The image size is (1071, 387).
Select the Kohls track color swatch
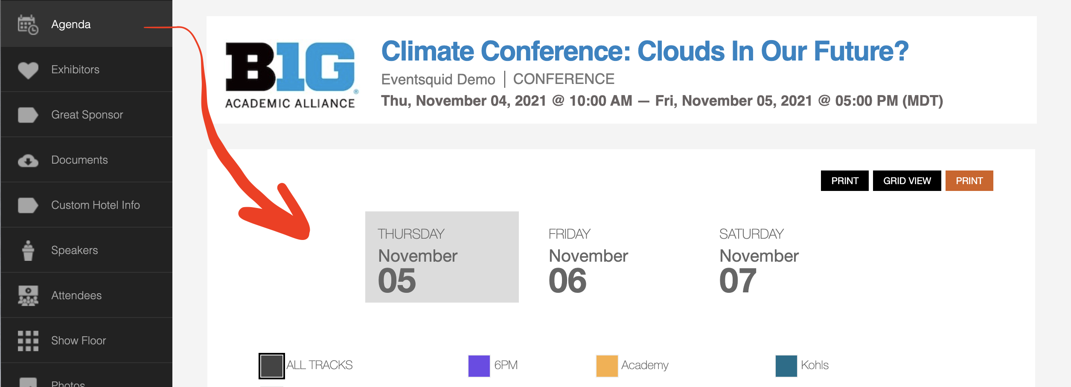point(786,366)
